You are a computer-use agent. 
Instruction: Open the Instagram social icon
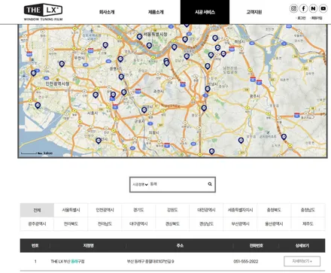click(293, 8)
